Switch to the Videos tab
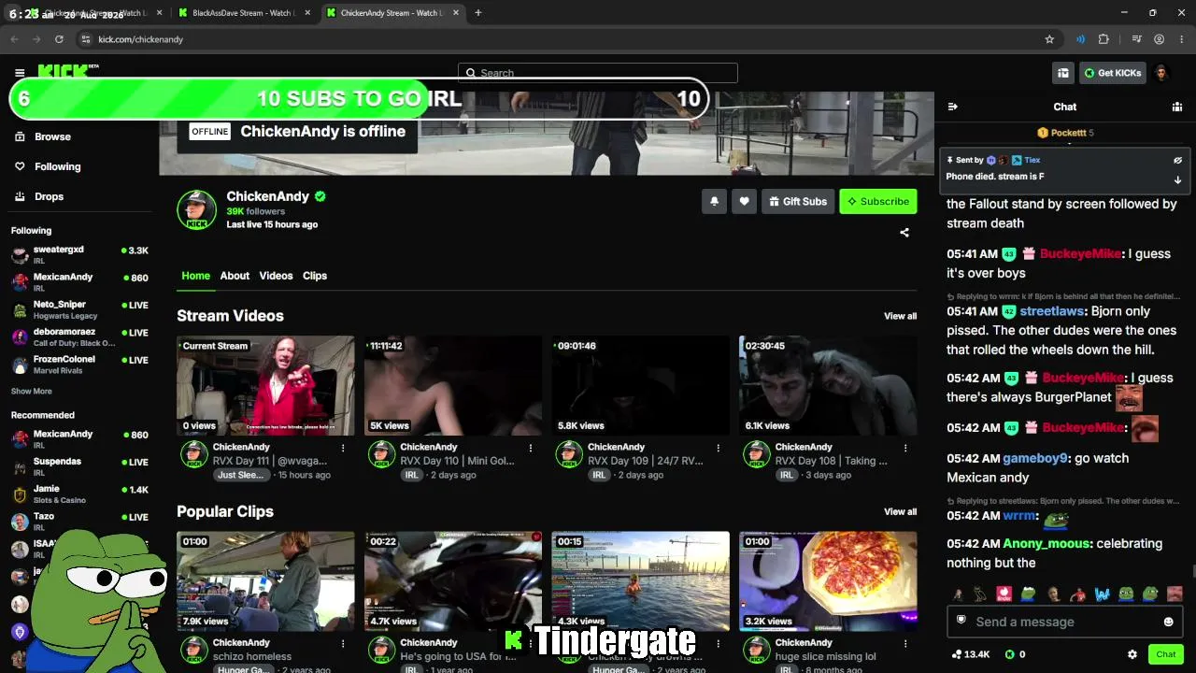 coord(276,276)
